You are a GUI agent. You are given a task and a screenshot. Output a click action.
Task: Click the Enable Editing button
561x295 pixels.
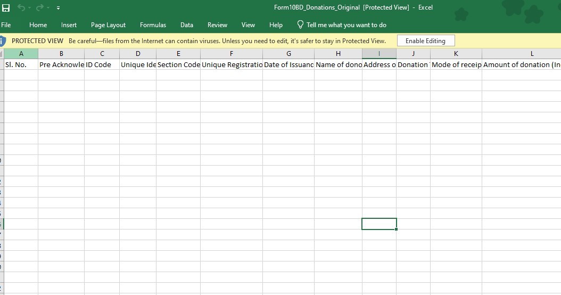[425, 41]
